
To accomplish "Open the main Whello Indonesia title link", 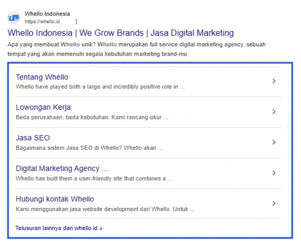I will (120, 33).
